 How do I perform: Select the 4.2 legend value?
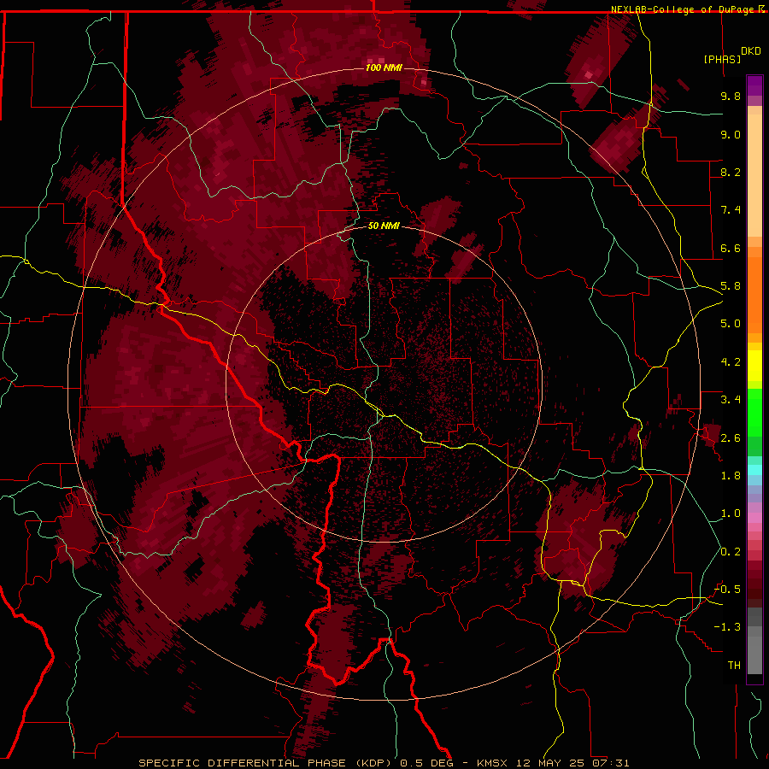tap(731, 362)
